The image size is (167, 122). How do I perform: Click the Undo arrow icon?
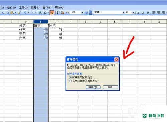(x=25, y=13)
